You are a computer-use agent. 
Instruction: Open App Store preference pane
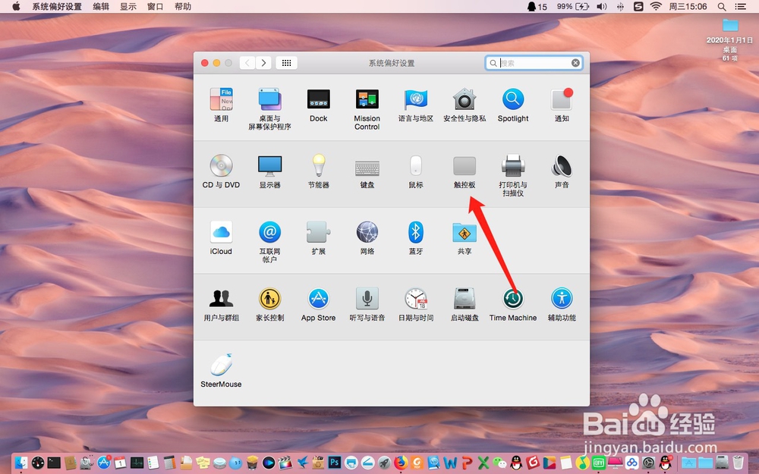[319, 304]
